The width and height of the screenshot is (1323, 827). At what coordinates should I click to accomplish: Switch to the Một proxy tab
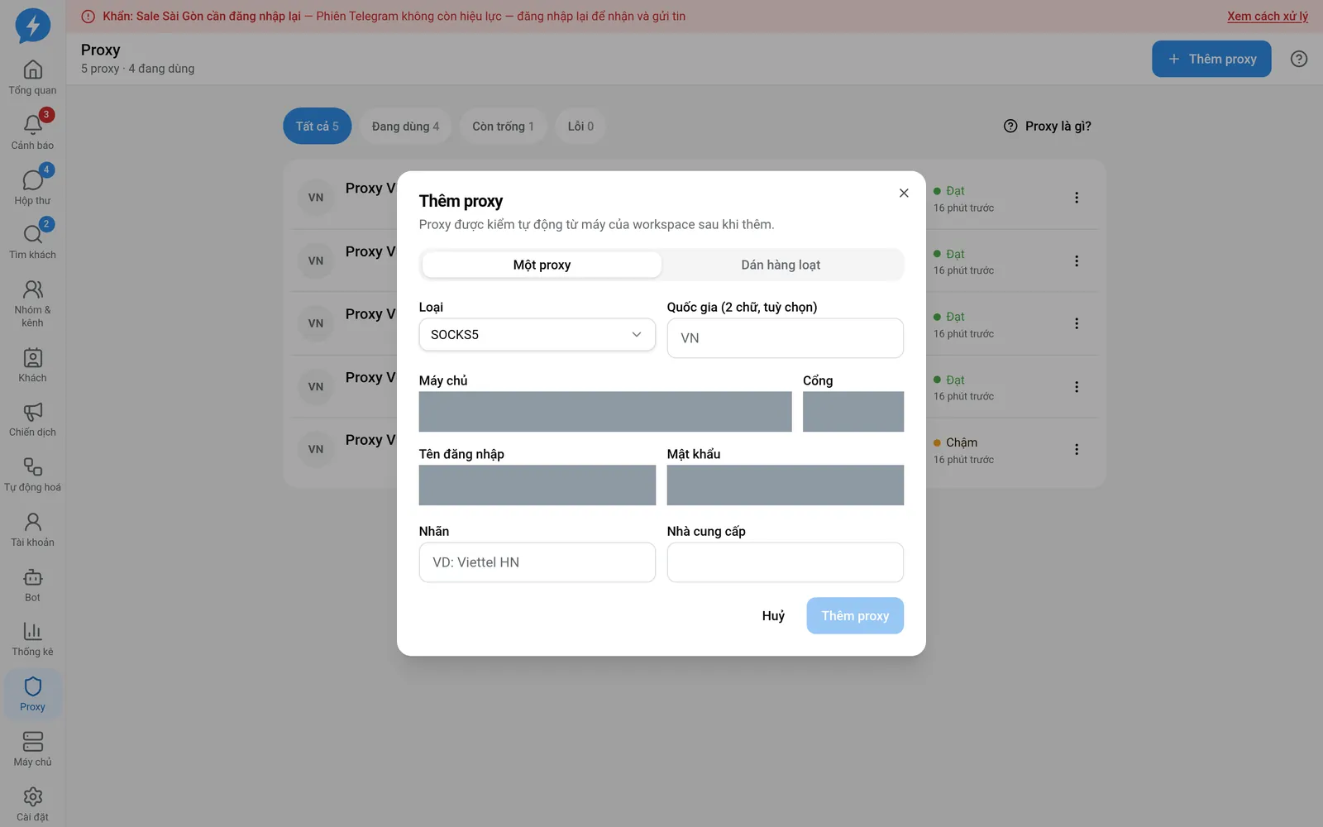(x=542, y=265)
